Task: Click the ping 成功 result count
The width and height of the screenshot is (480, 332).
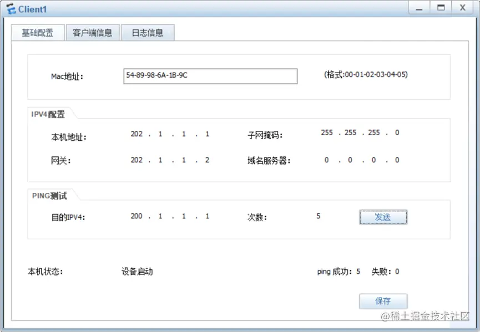Action: tap(338, 272)
